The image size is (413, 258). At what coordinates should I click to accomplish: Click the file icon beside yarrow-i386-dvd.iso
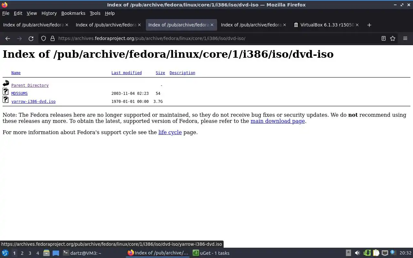(x=6, y=100)
